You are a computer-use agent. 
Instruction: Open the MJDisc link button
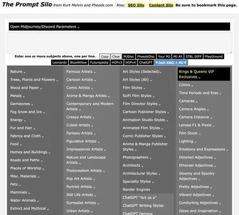pos(129,57)
